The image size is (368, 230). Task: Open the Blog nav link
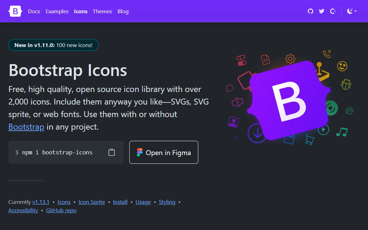coord(123,11)
